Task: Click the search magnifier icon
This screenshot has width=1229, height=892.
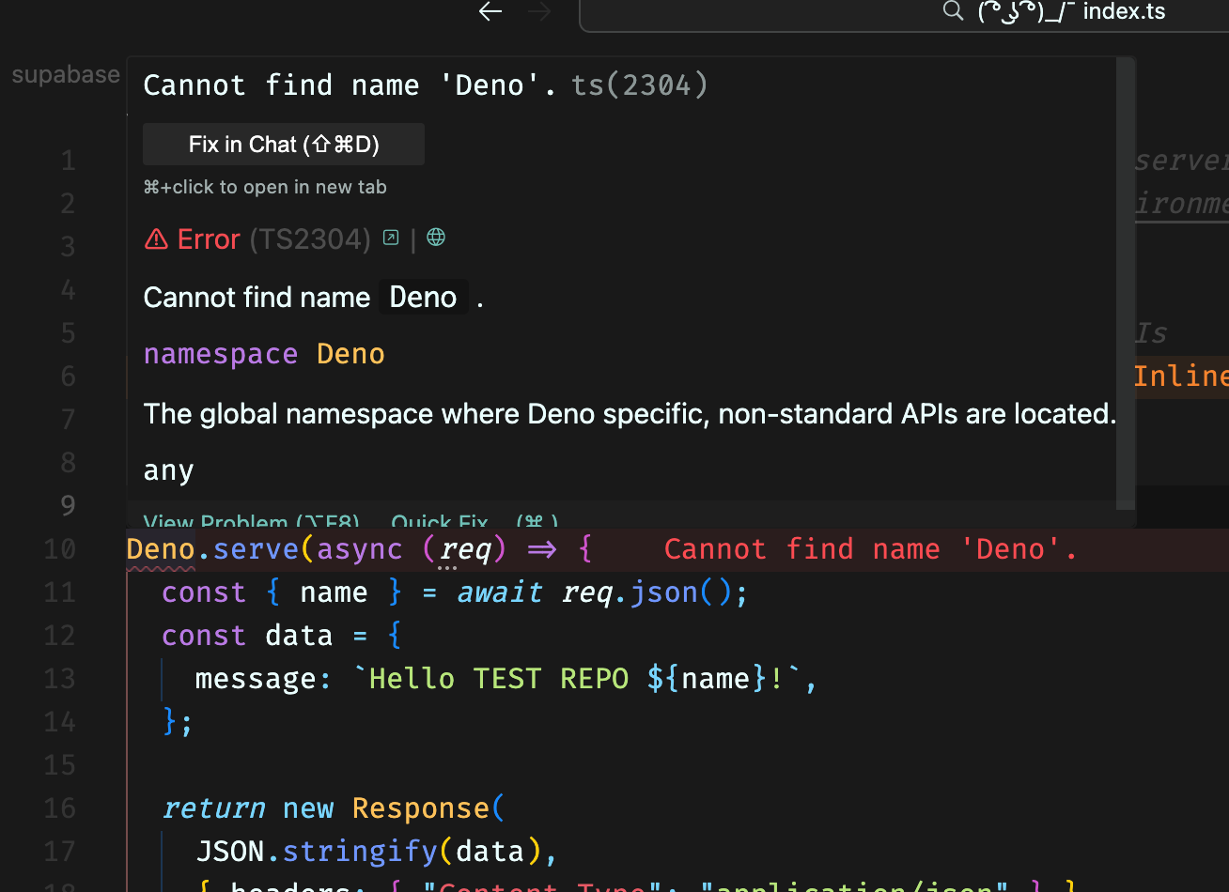Action: point(953,11)
